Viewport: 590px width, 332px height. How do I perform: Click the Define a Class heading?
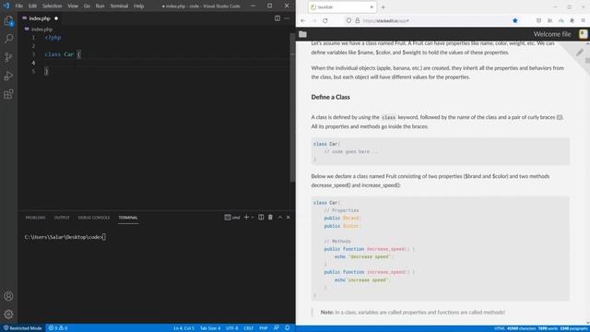coord(330,97)
